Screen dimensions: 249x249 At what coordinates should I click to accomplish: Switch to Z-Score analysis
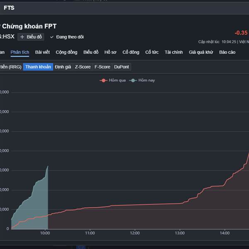point(83,67)
